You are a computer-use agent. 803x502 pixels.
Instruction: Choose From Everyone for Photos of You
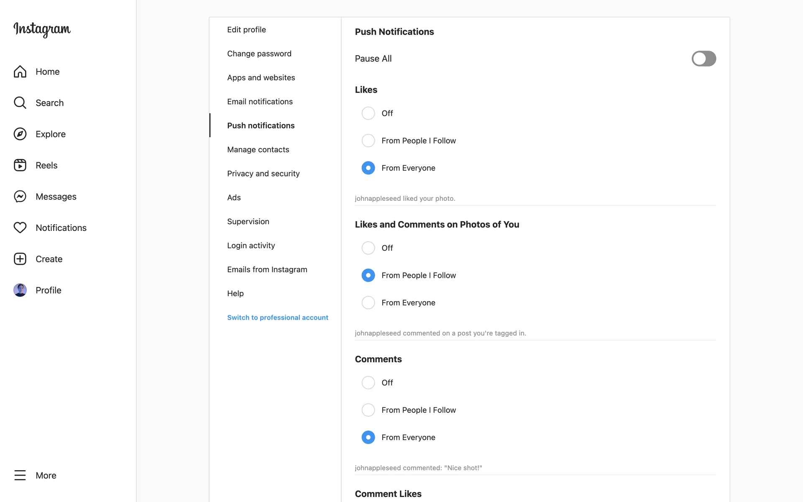(x=368, y=302)
